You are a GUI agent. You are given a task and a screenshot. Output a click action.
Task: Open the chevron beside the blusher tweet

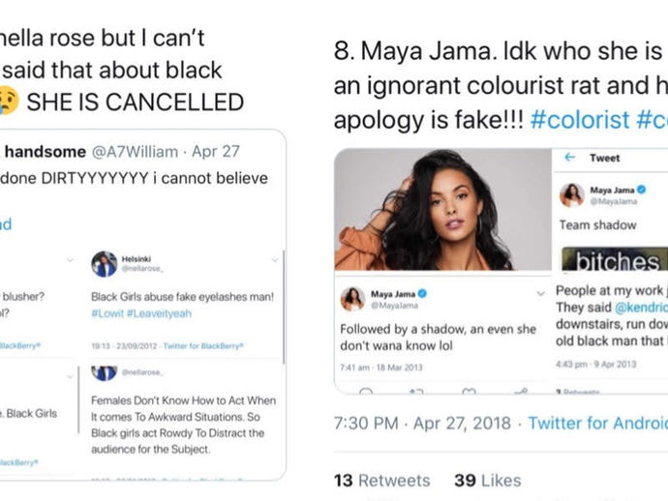coord(71,259)
